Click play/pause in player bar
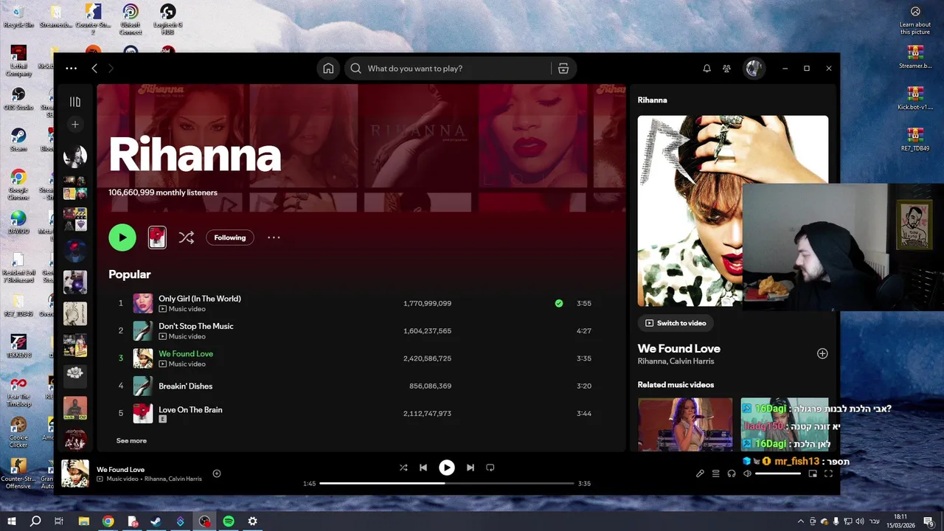This screenshot has height=531, width=944. tap(447, 468)
